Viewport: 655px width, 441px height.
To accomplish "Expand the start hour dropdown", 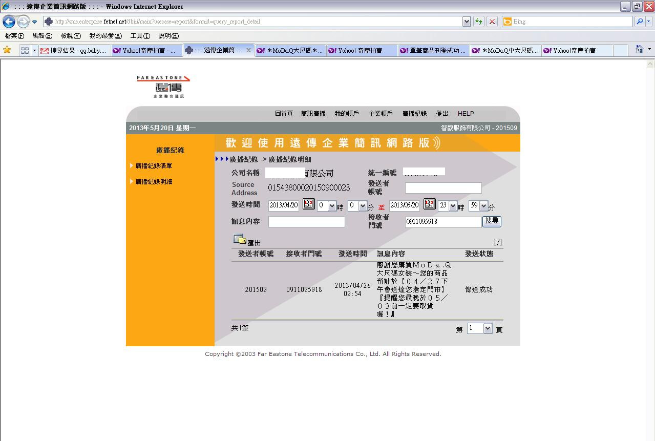I will click(332, 206).
